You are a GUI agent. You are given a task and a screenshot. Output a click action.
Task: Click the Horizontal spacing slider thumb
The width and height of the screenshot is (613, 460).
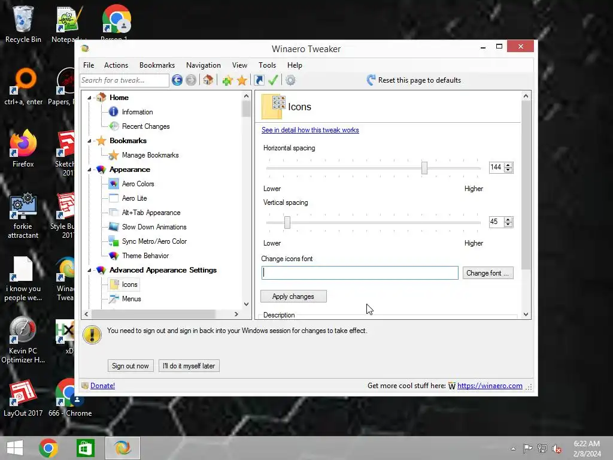[x=424, y=168]
